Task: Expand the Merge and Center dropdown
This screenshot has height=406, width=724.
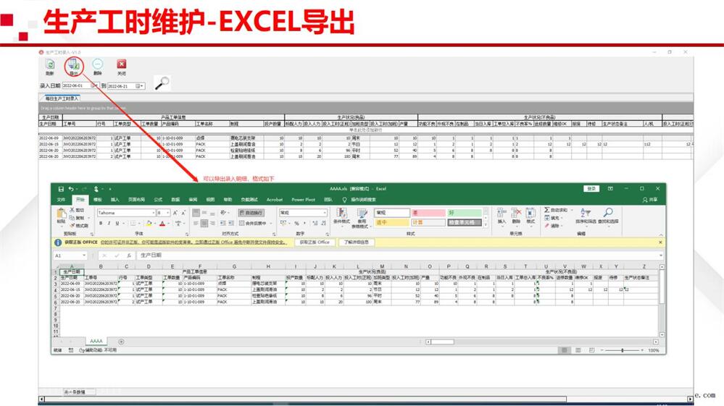Action: click(271, 224)
